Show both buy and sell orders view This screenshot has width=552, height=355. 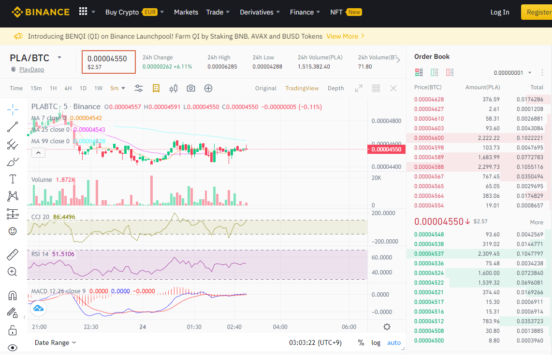pos(419,72)
